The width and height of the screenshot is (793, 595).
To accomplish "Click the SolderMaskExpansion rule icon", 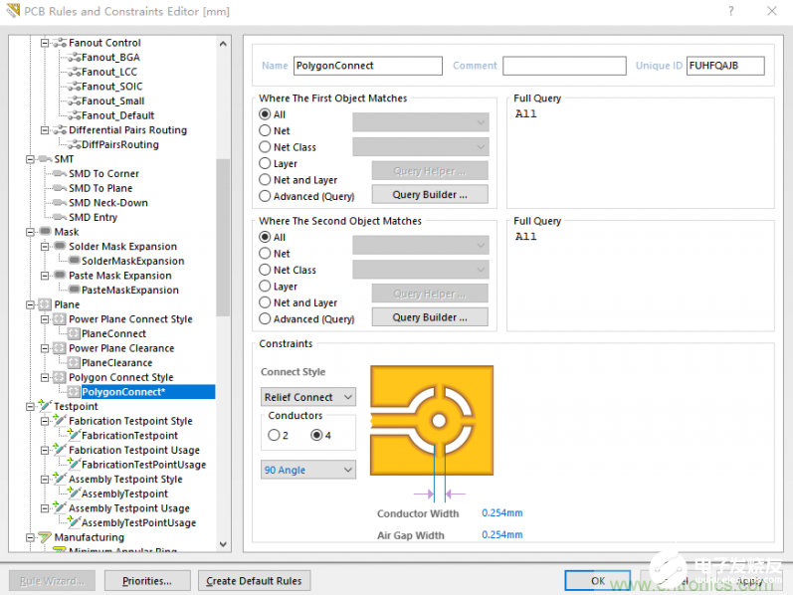I will point(75,261).
